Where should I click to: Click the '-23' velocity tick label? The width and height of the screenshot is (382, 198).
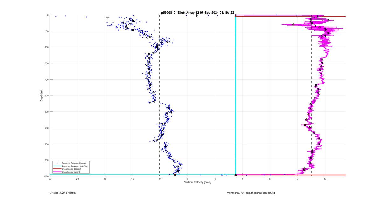coord(77,179)
